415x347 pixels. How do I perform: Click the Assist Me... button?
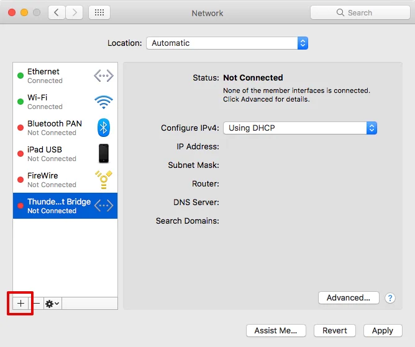(x=276, y=330)
